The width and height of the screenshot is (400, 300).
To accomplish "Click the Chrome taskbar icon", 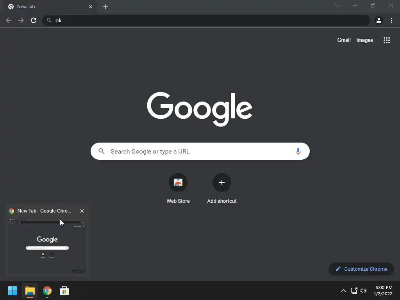I will (47, 291).
